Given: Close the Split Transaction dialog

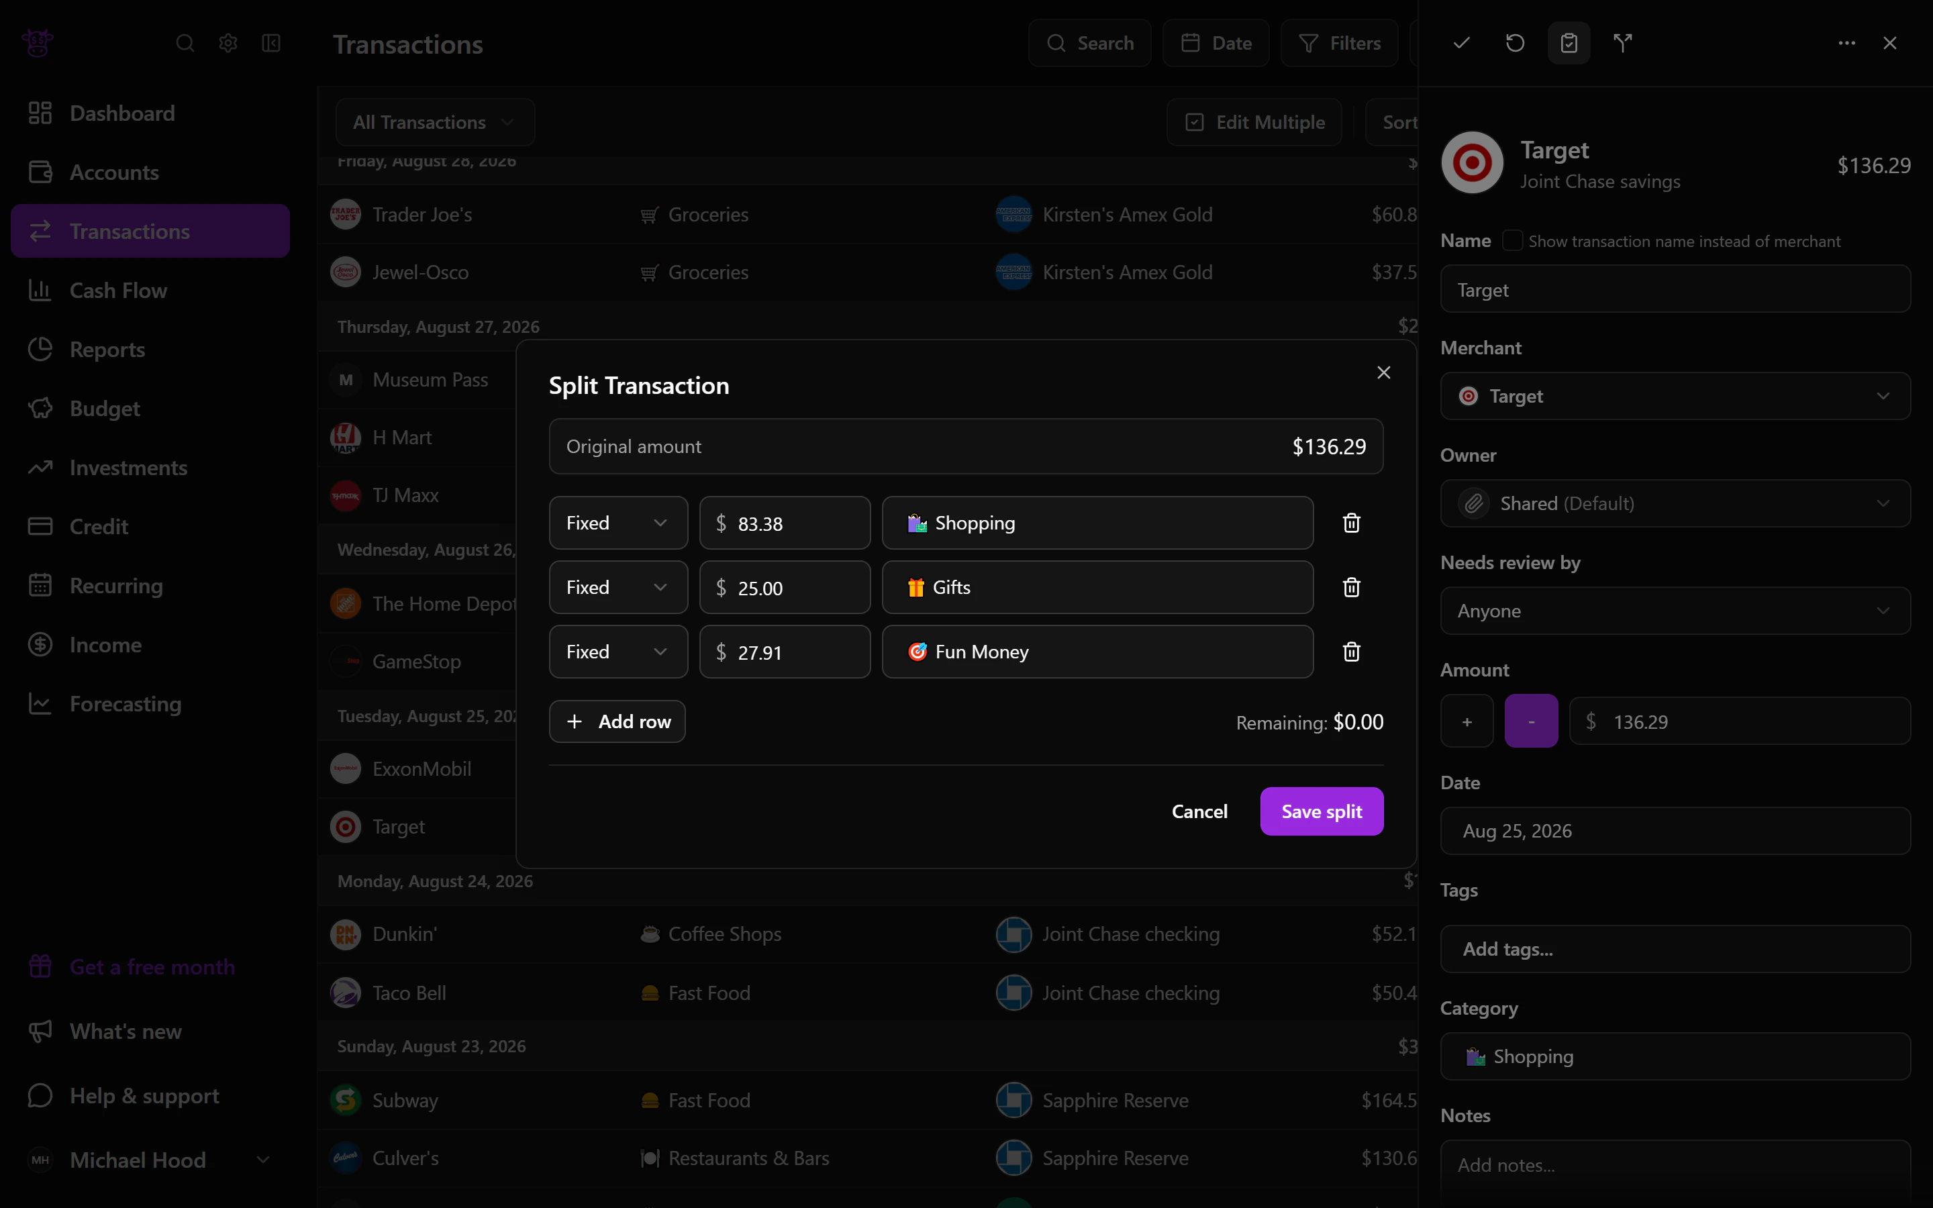Looking at the screenshot, I should pos(1384,372).
